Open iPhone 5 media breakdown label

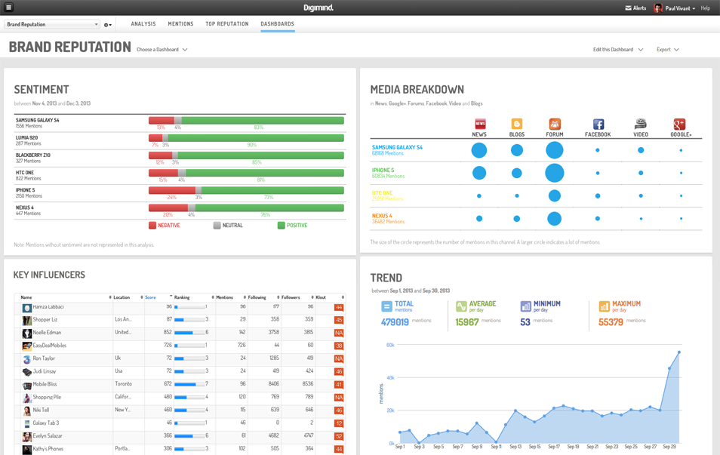point(383,171)
